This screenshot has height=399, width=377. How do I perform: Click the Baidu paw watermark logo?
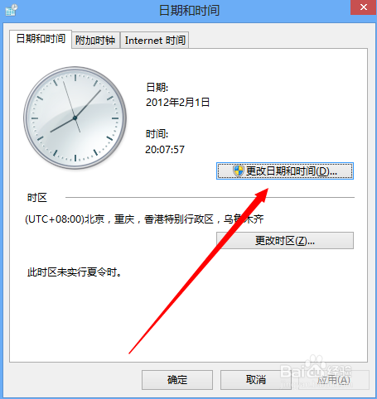tap(314, 363)
